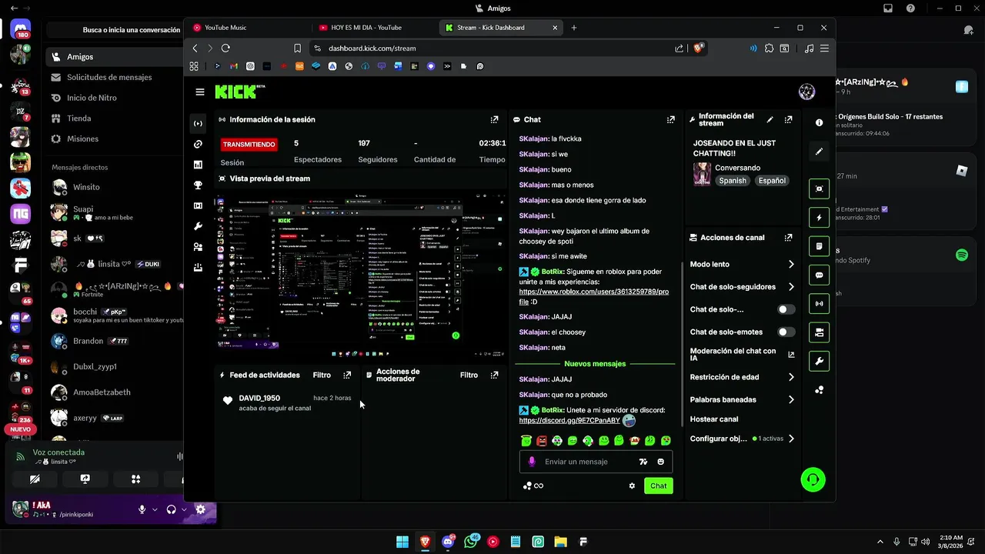
Task: Open the Discord microphone options chevron
Action: pos(155,509)
